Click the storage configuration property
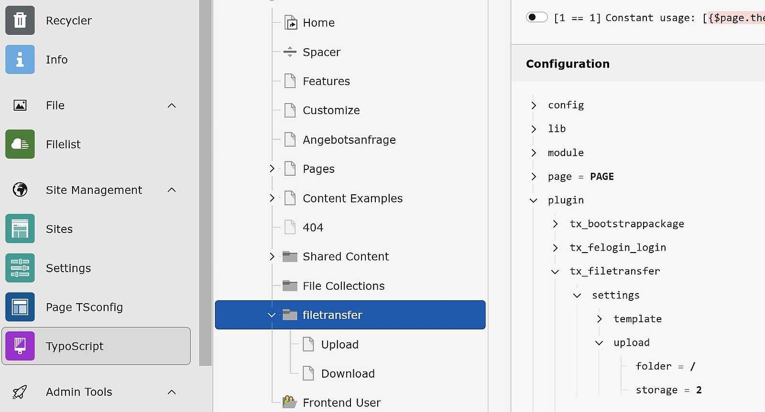Viewport: 765px width, 412px height. 656,390
